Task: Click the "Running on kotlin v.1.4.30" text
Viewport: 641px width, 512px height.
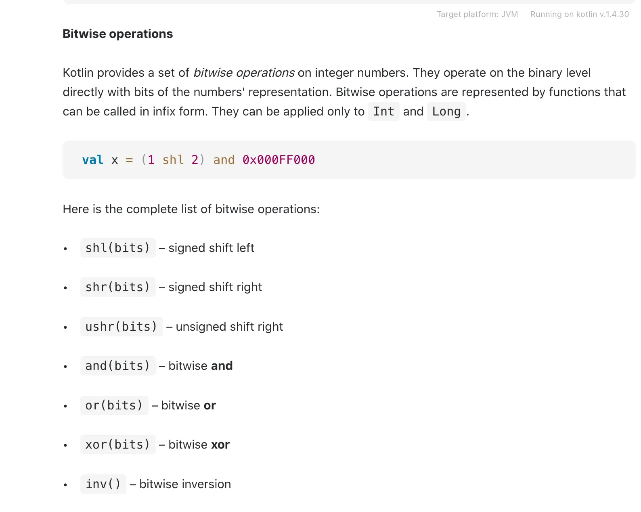Action: click(x=579, y=15)
